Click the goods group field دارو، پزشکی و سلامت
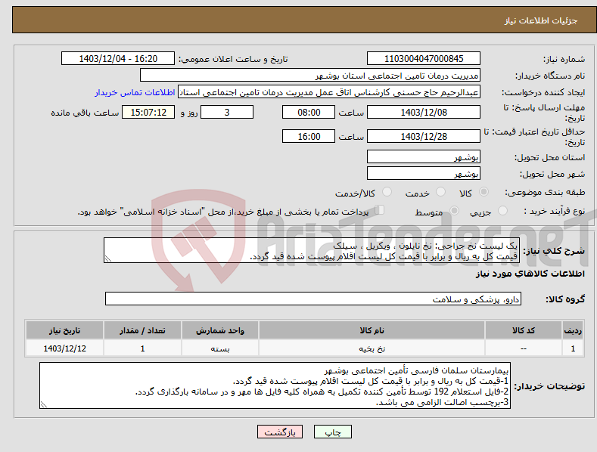Screen dimensions: 597x452 click(x=313, y=299)
